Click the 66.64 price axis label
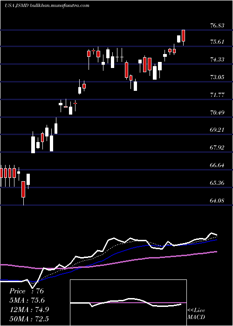233x326 pixels. (x=217, y=165)
